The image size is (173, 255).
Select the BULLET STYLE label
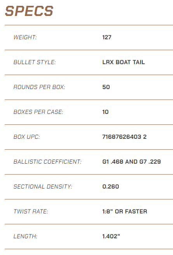[35, 62]
